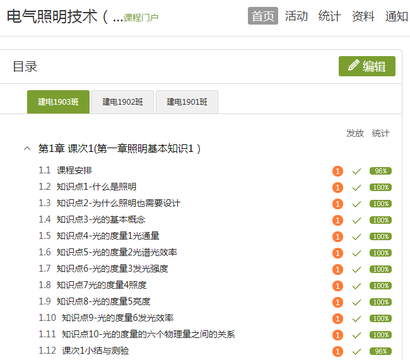This screenshot has height=360, width=410.
Task: Open the 活动 navigation menu item
Action: coord(296,16)
